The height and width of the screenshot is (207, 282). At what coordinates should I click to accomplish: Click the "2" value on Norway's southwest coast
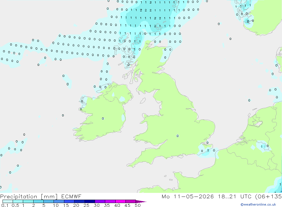(x=248, y=21)
